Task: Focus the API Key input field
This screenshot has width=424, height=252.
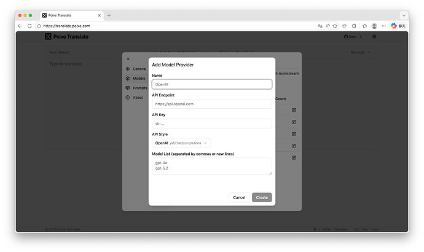Action: click(211, 124)
